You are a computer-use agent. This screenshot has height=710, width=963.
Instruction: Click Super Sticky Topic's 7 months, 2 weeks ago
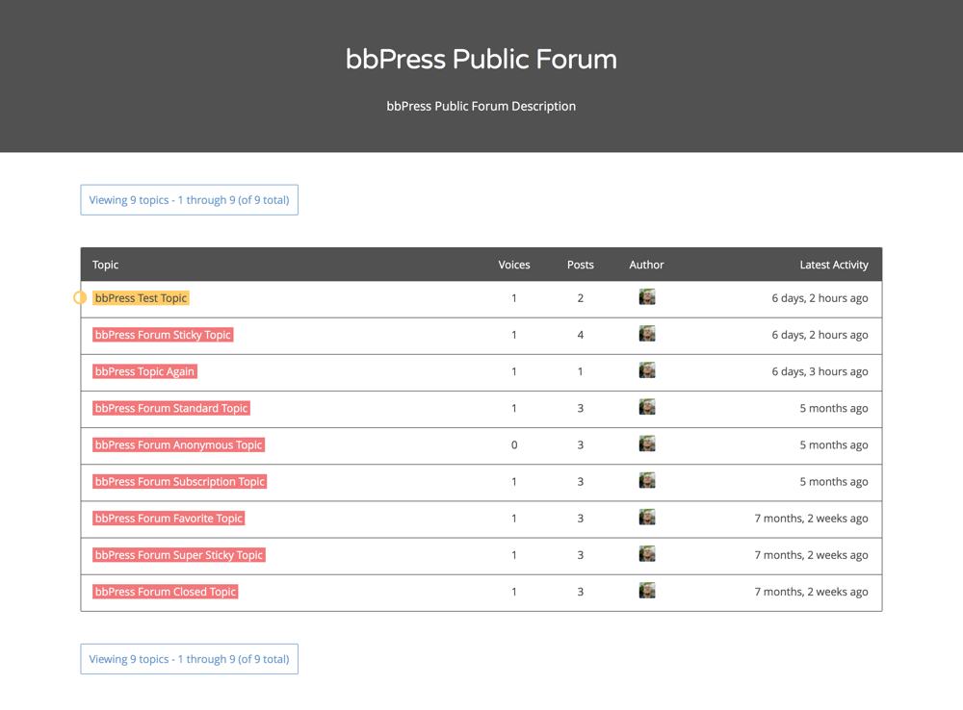tap(811, 555)
